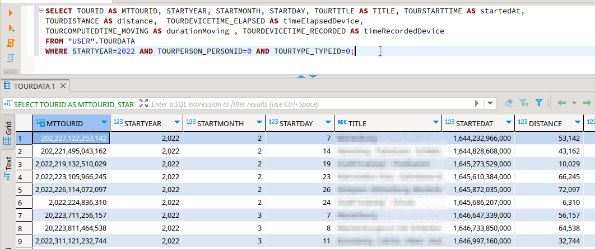Screen dimensions: 595x249
Task: Open the filter history dropdown
Action: click(x=491, y=103)
